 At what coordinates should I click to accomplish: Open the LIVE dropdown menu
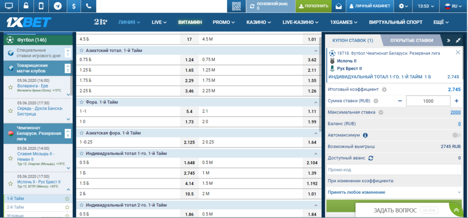tap(159, 22)
